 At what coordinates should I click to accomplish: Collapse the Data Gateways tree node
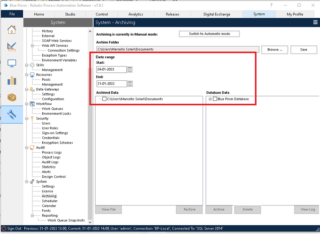click(27, 89)
